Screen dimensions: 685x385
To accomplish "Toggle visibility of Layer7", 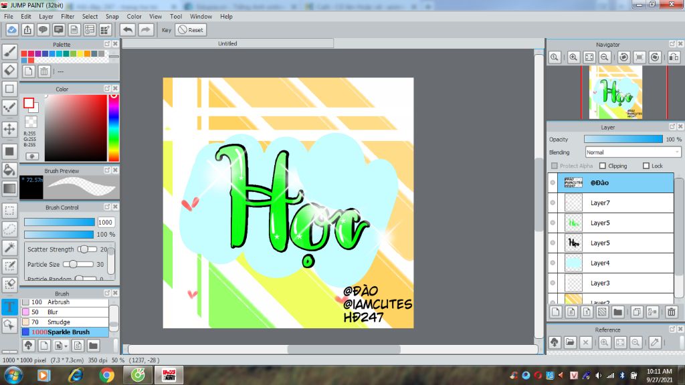I will (553, 203).
